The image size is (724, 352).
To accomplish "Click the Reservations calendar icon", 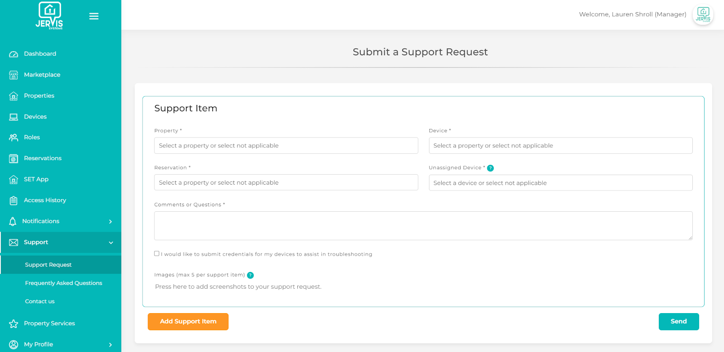I will 14,158.
